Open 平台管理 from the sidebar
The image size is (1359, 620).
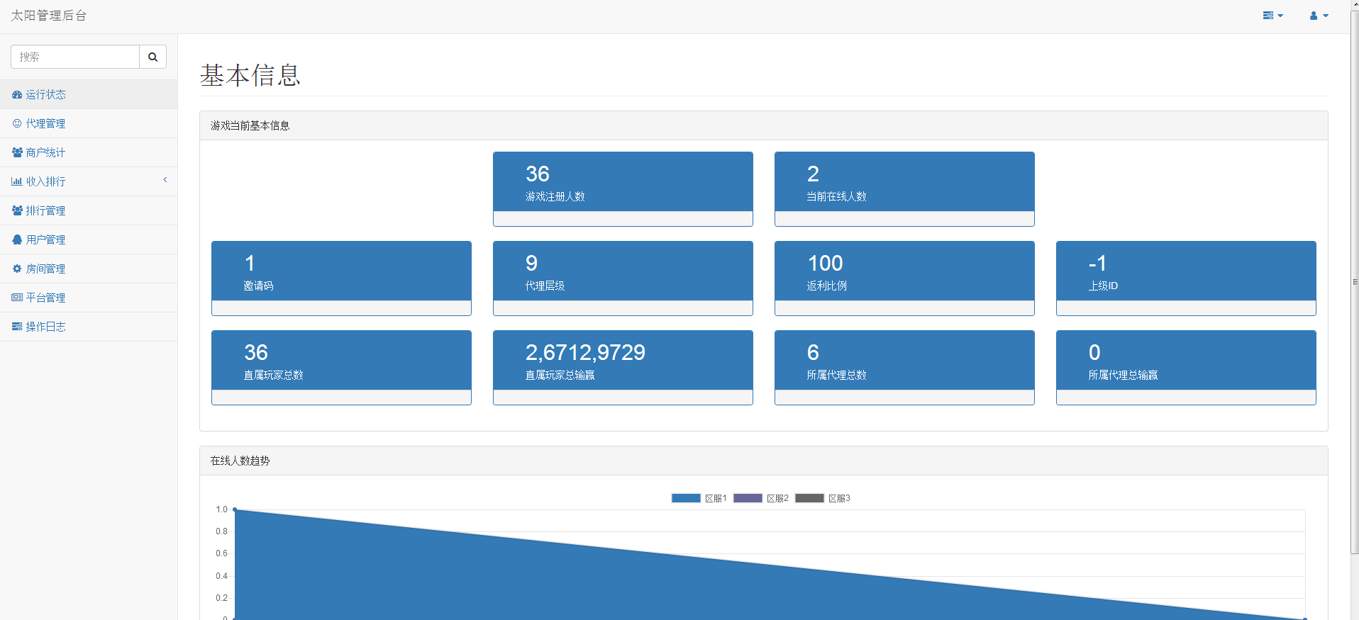point(45,298)
